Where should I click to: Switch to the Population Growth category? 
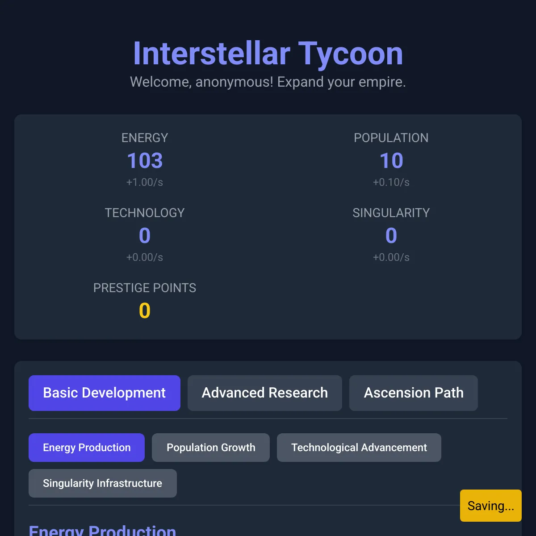point(210,447)
